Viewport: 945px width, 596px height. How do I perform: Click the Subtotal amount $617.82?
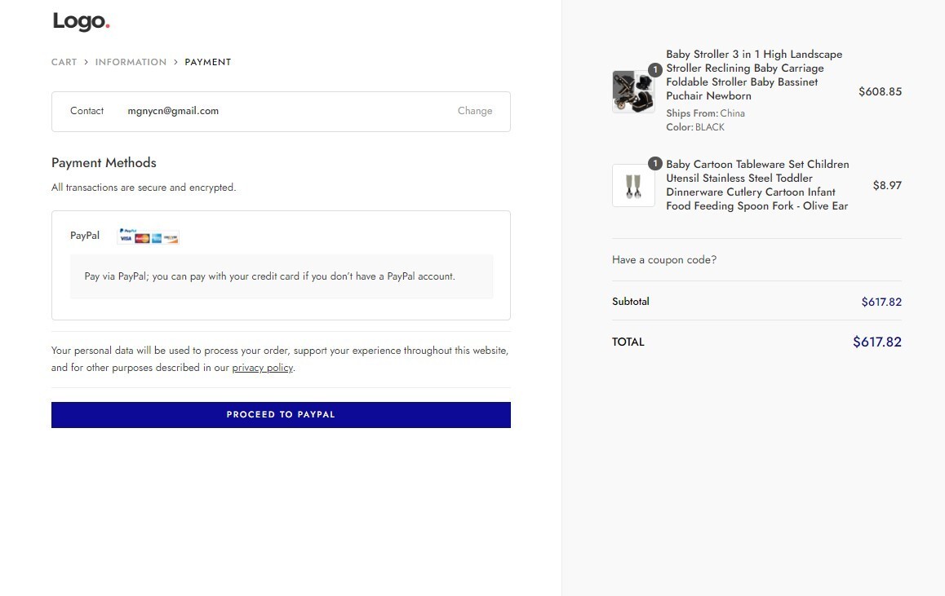[x=881, y=302]
